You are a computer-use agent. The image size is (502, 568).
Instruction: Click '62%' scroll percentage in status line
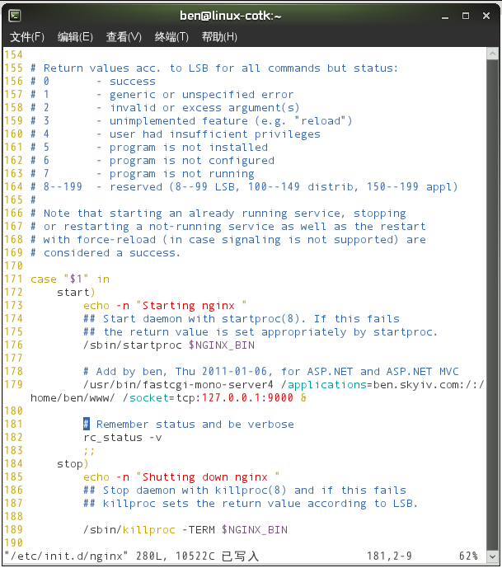click(x=469, y=556)
